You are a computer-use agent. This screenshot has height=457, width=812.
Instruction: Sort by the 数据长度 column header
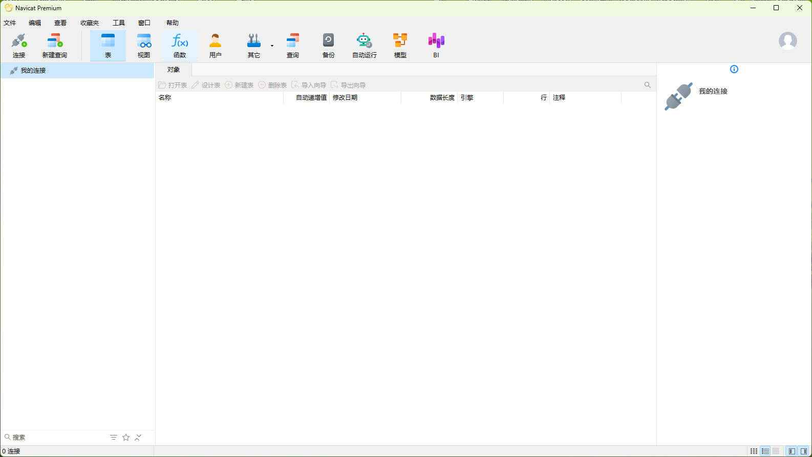tap(429, 97)
